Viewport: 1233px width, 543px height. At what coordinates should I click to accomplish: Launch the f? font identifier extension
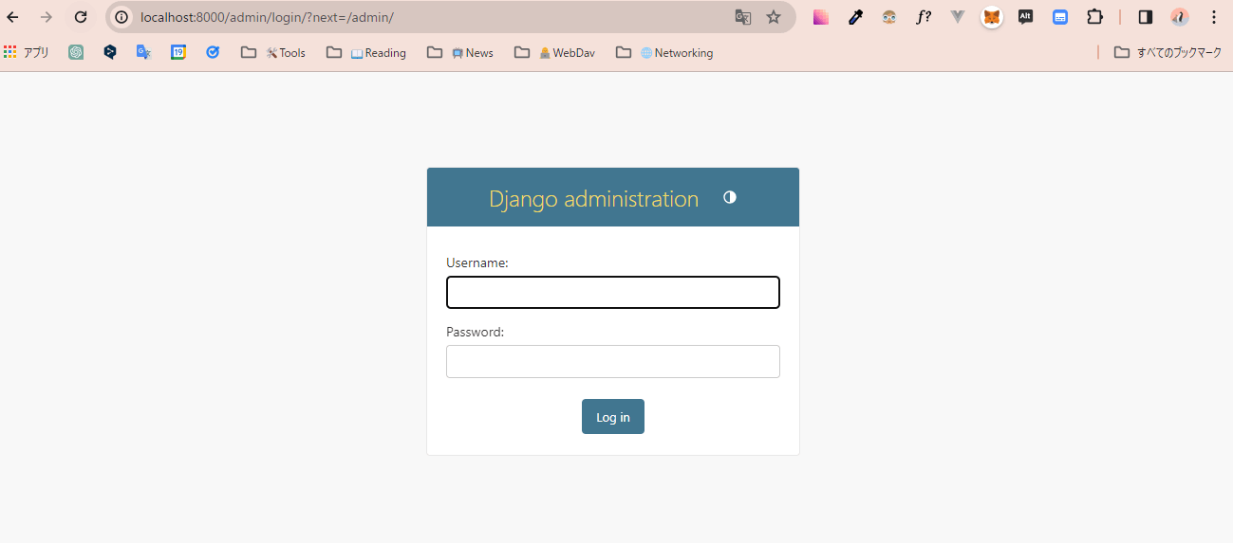click(x=924, y=17)
